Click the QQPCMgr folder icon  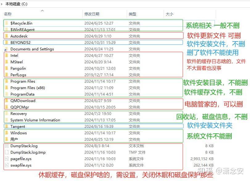coord(6,107)
